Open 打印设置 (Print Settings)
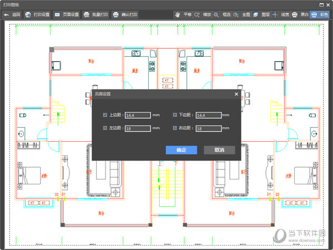333x250 pixels. tap(37, 14)
